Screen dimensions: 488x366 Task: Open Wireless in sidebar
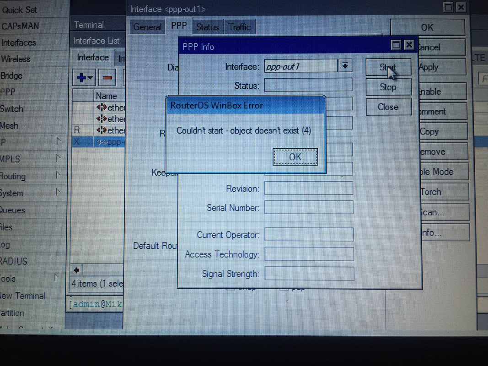pos(16,59)
